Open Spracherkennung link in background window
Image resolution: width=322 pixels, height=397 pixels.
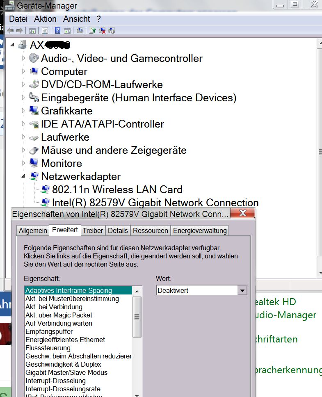click(x=289, y=370)
